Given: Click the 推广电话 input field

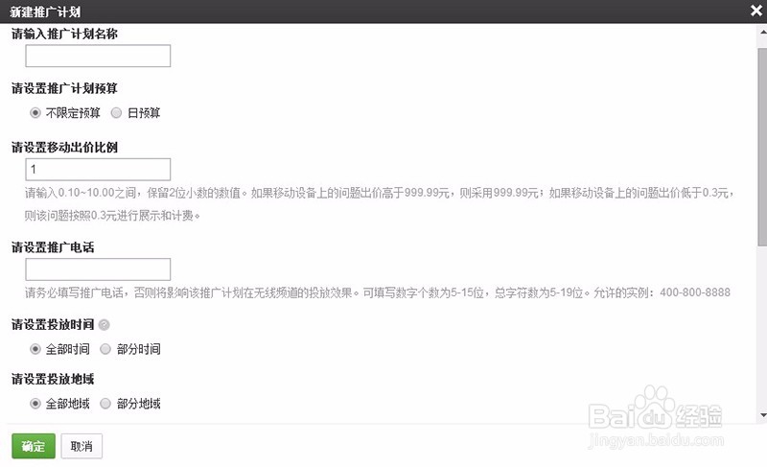Looking at the screenshot, I should click(x=98, y=269).
